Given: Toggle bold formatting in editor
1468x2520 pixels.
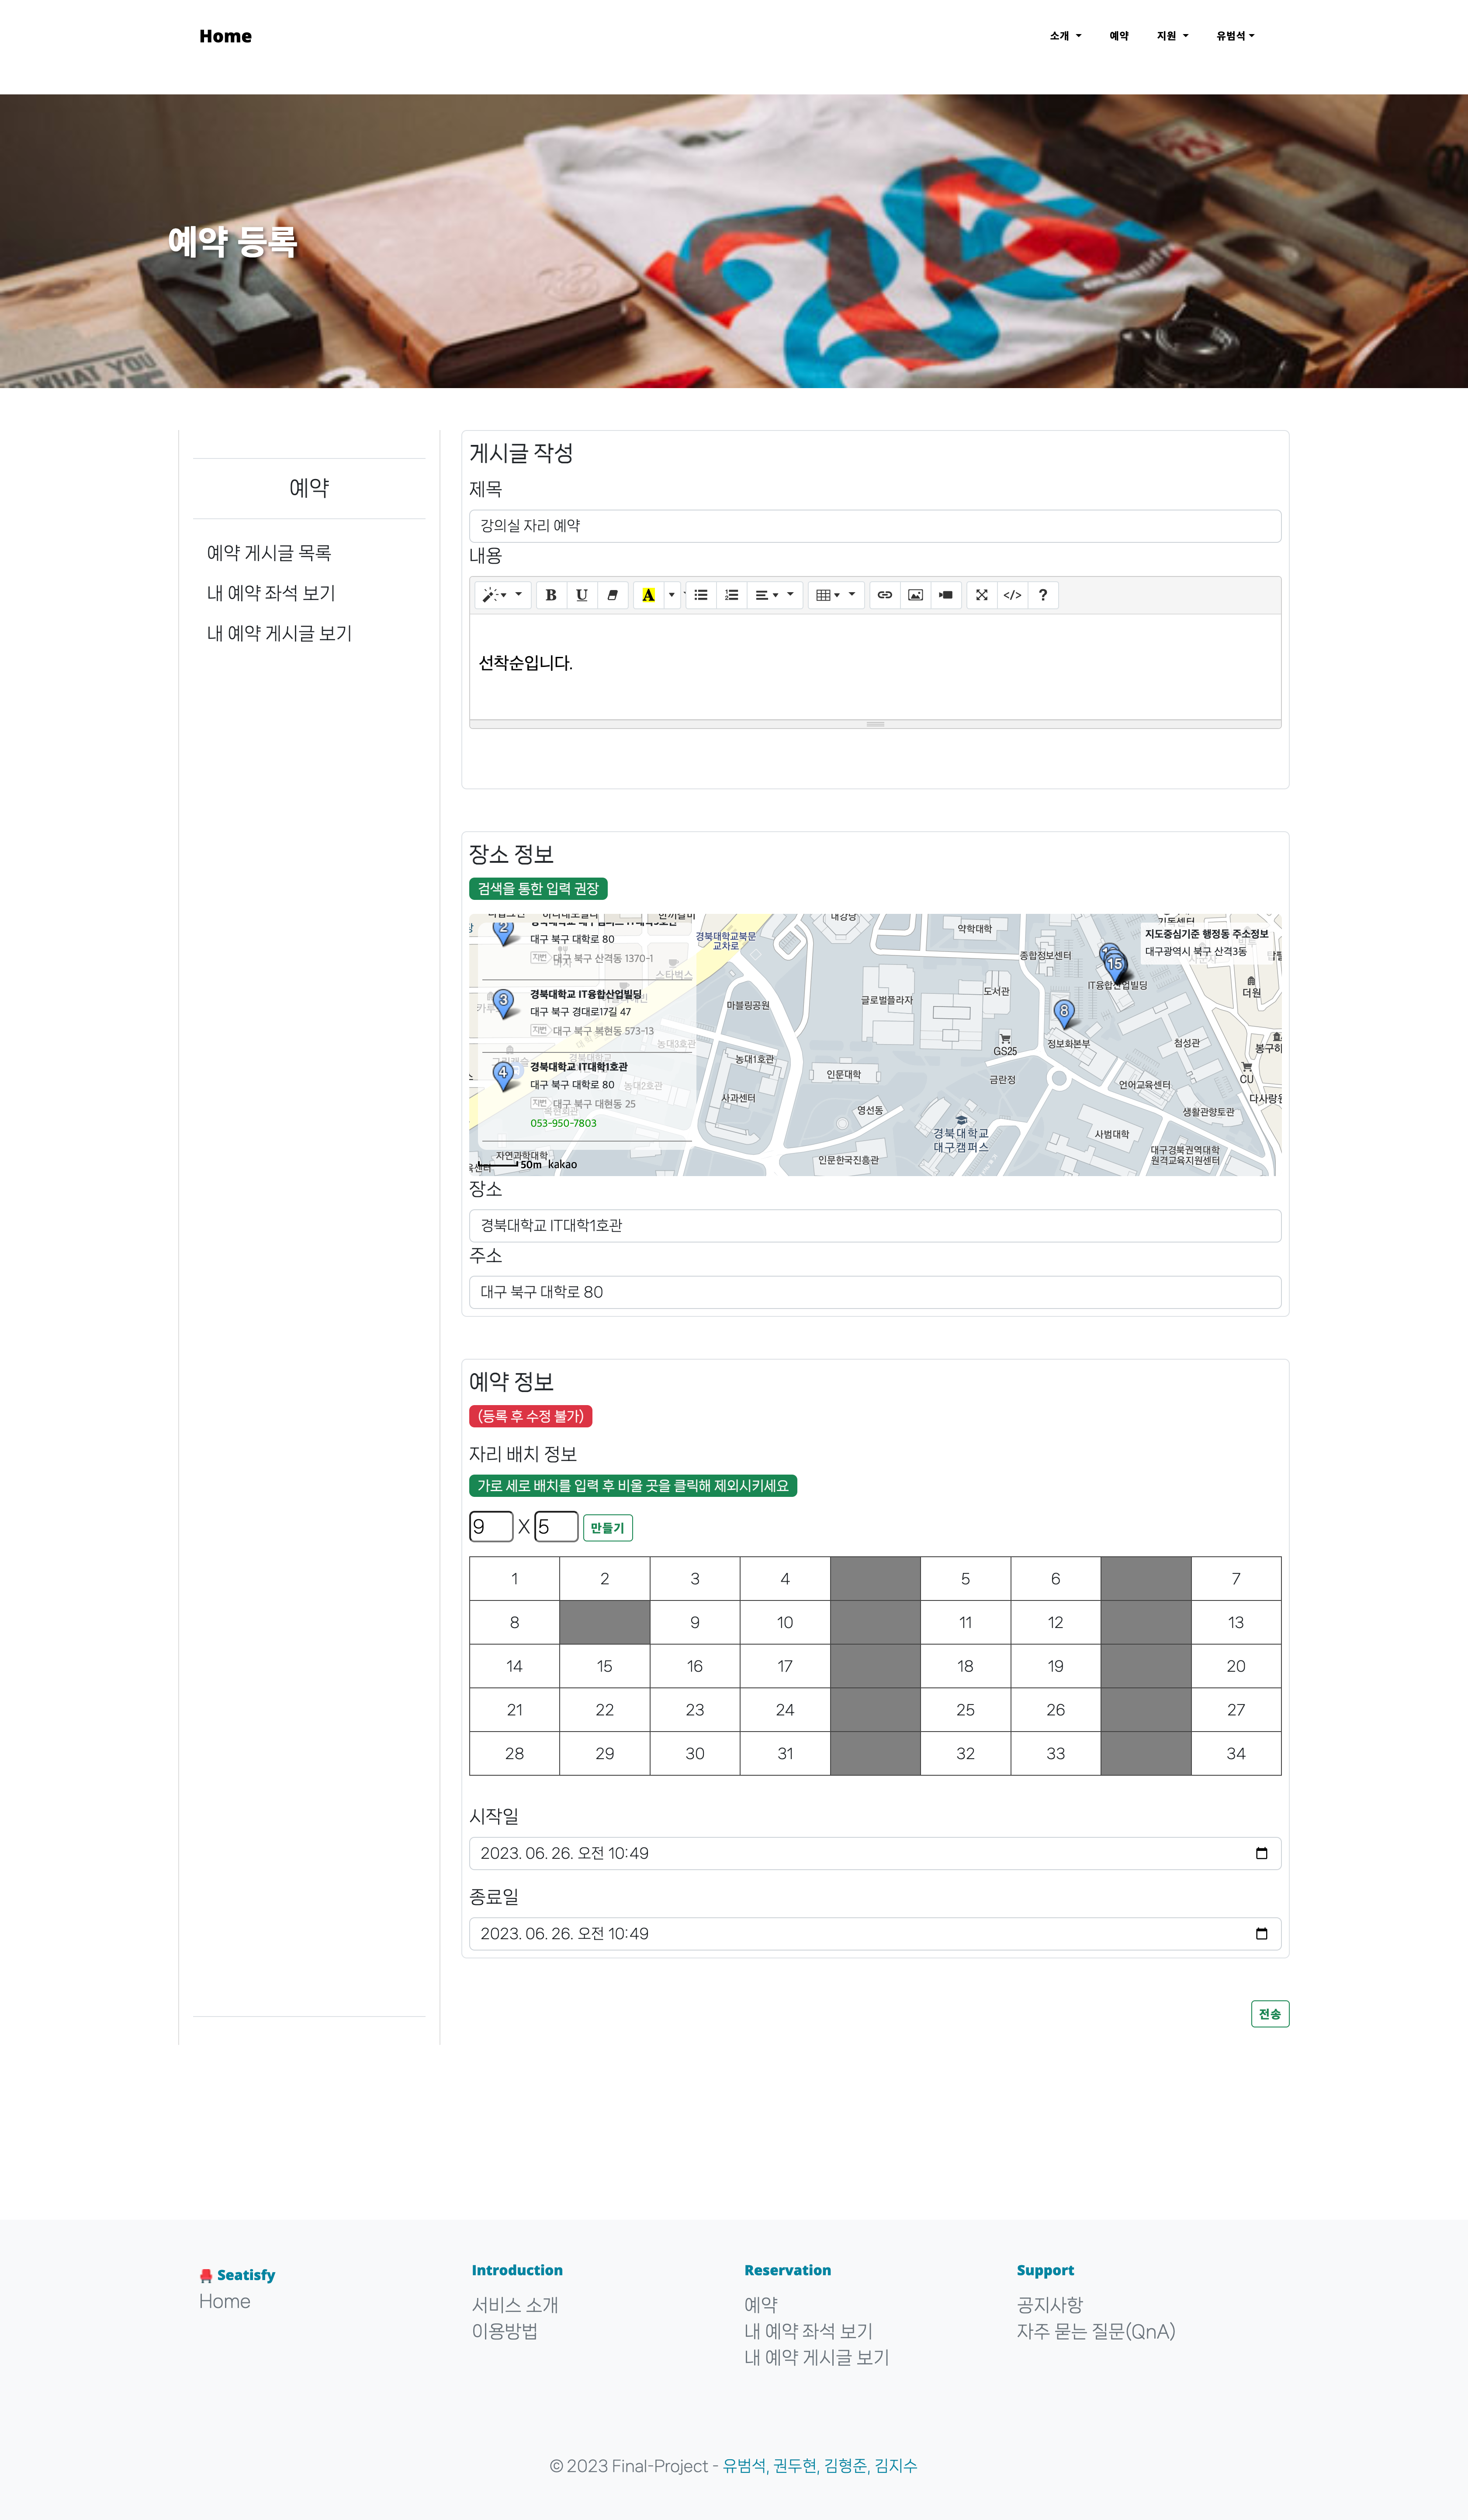Looking at the screenshot, I should coord(550,595).
